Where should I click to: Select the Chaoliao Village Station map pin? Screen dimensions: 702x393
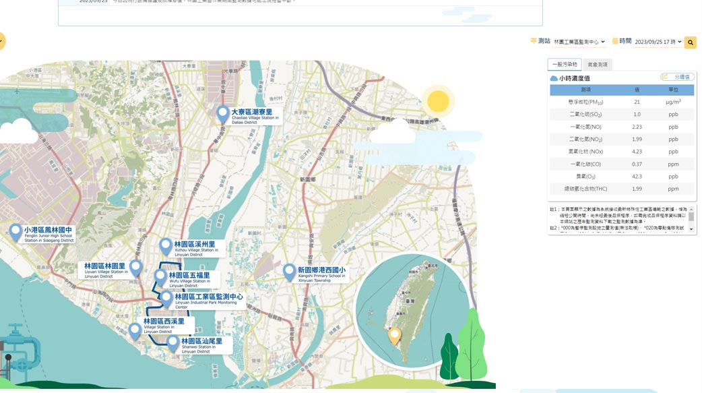click(223, 114)
